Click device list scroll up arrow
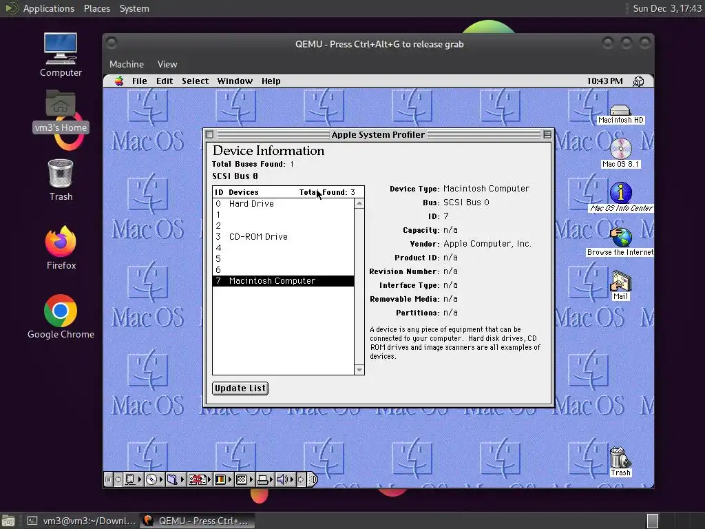 (359, 204)
